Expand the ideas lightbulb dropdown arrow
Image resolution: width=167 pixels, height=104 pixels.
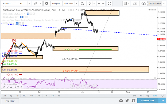point(94,3)
